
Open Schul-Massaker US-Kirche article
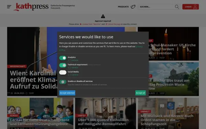pyautogui.click(x=172, y=49)
